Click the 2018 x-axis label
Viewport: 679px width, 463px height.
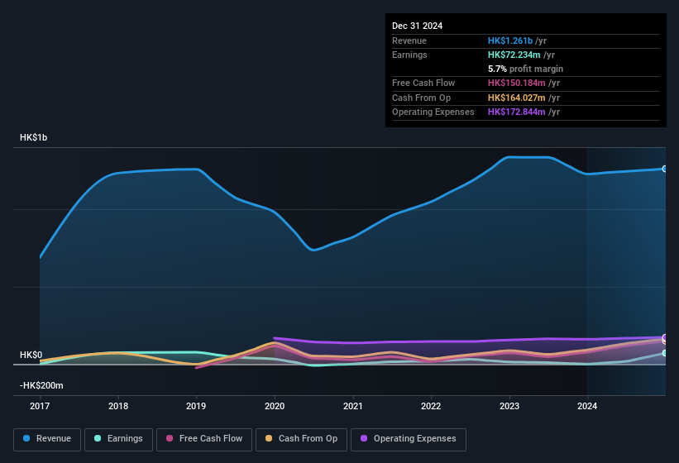[118, 406]
